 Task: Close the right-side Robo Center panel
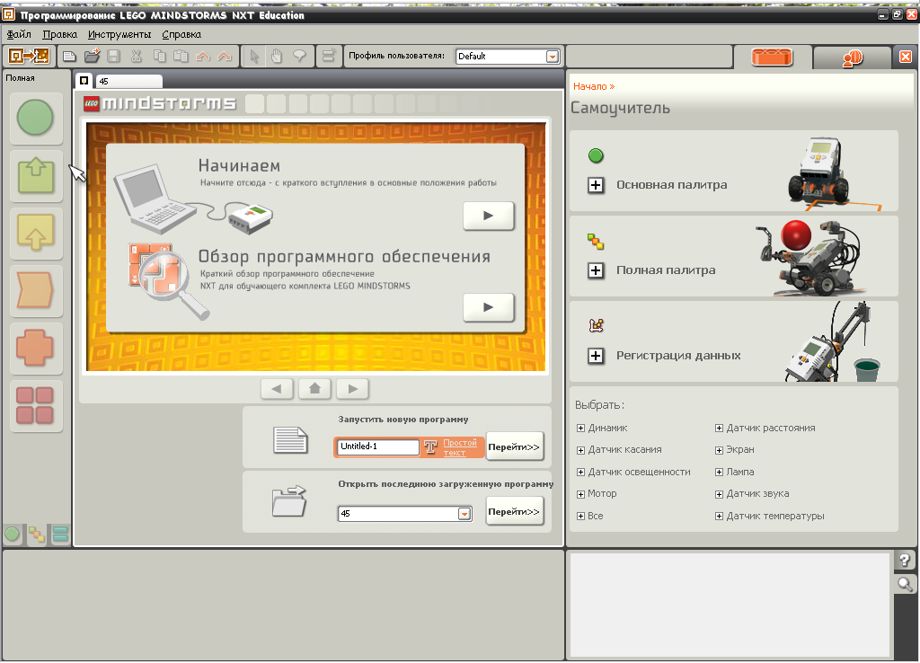[x=906, y=57]
